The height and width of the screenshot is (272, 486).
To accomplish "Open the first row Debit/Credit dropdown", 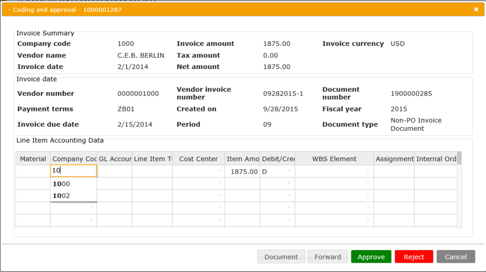I will (289, 171).
